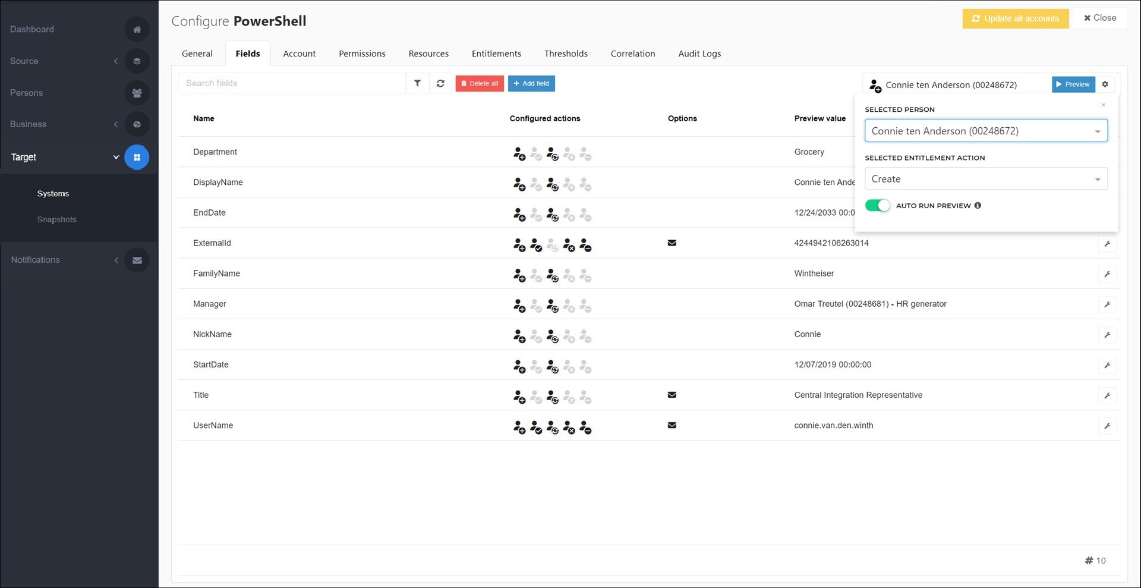Click delete-action icon in UserName row
Image resolution: width=1141 pixels, height=588 pixels.
pyautogui.click(x=585, y=427)
